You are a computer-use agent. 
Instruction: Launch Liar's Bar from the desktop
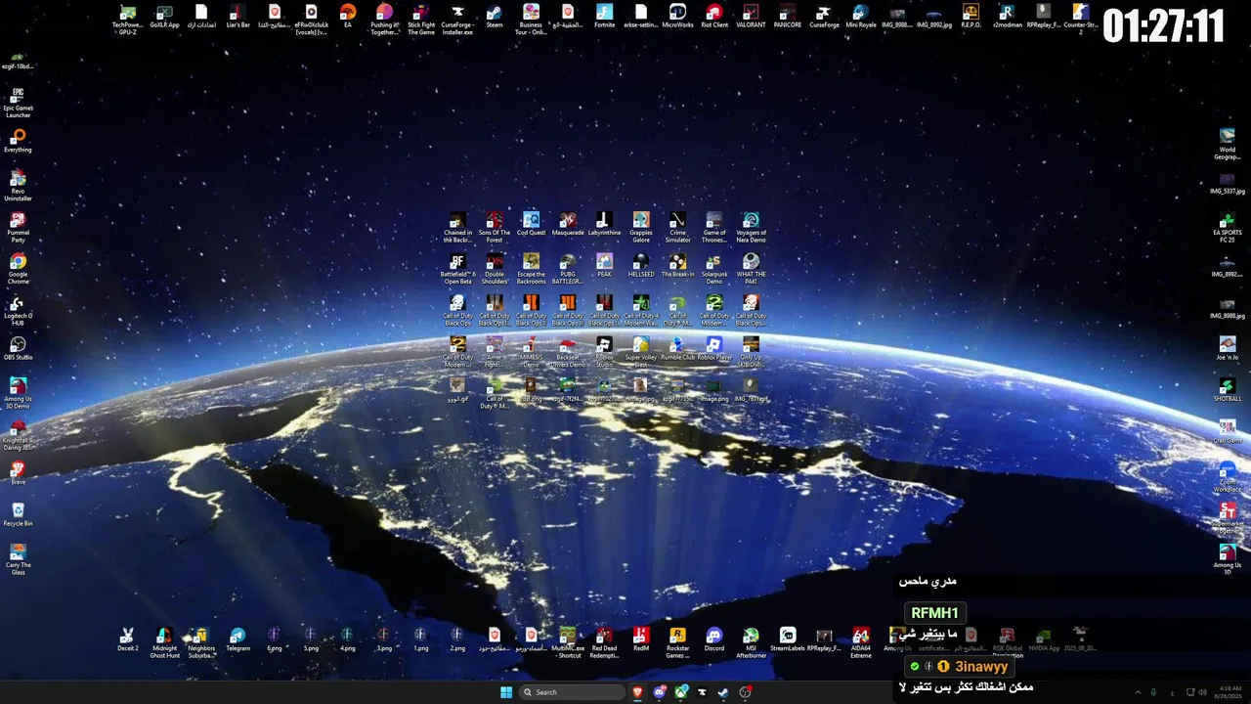coord(237,17)
